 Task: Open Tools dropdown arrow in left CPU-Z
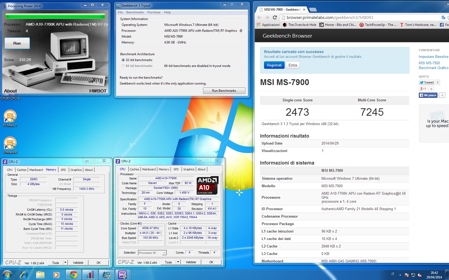65,263
